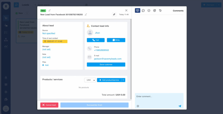
Task: Open the task list sidebar icon
Action: (x=6, y=33)
